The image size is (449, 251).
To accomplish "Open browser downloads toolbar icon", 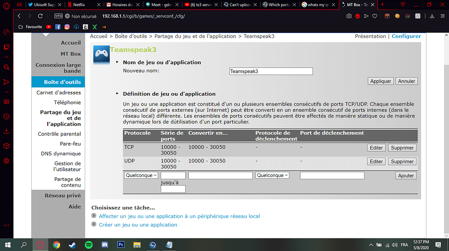I will pos(432,16).
